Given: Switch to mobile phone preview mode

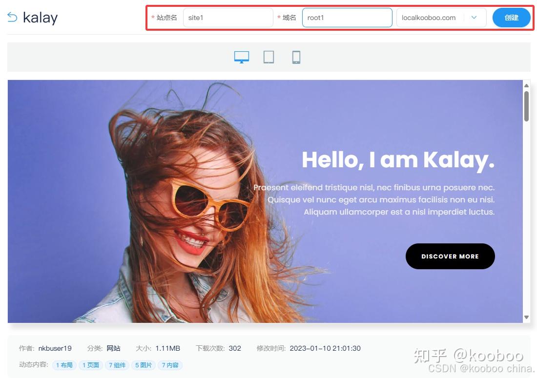Looking at the screenshot, I should coord(296,57).
